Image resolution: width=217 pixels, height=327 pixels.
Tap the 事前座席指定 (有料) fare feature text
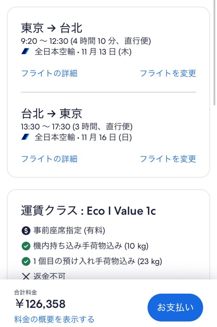point(69,230)
